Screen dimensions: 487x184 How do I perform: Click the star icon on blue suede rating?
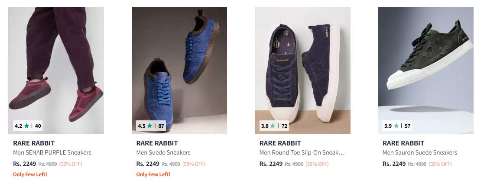click(x=150, y=126)
